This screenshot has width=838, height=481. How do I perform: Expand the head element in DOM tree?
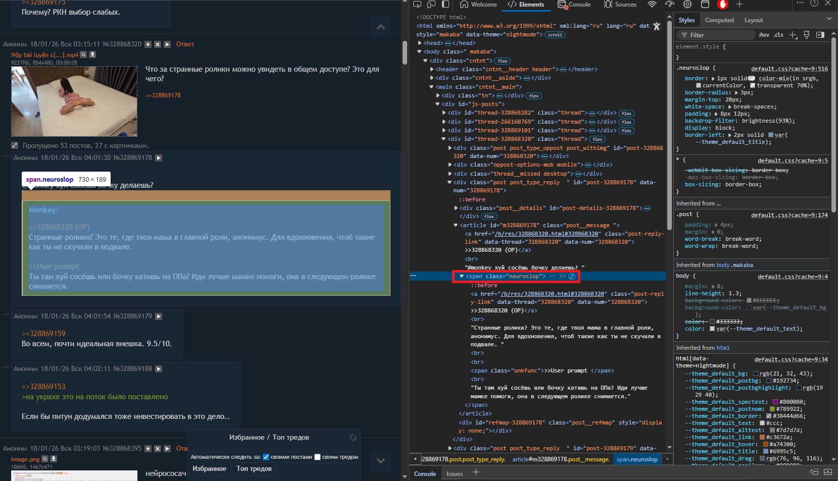coord(420,43)
